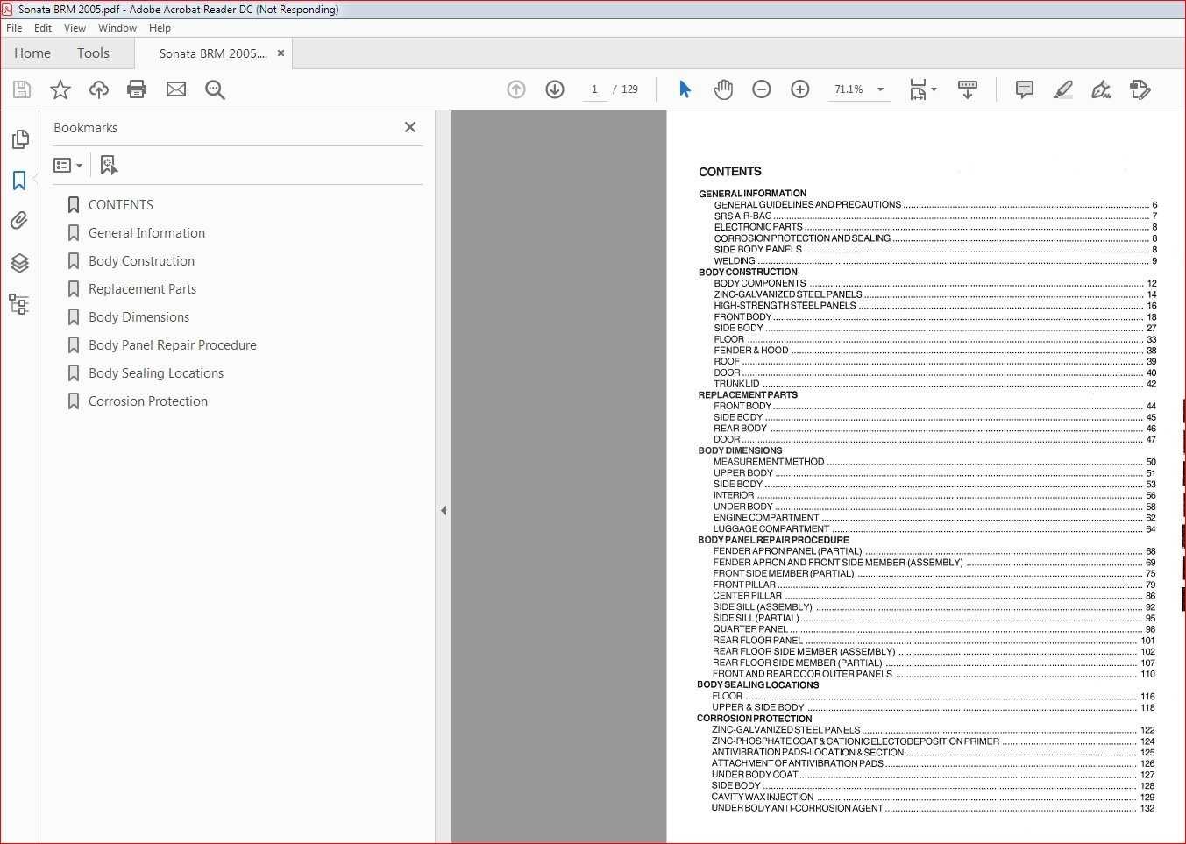Print the document
Viewport: 1186px width, 844px height.
[x=137, y=89]
